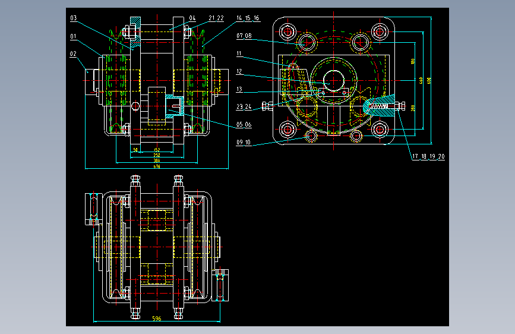Select part callout label "11"
This screenshot has width=515, height=334.
(239, 53)
